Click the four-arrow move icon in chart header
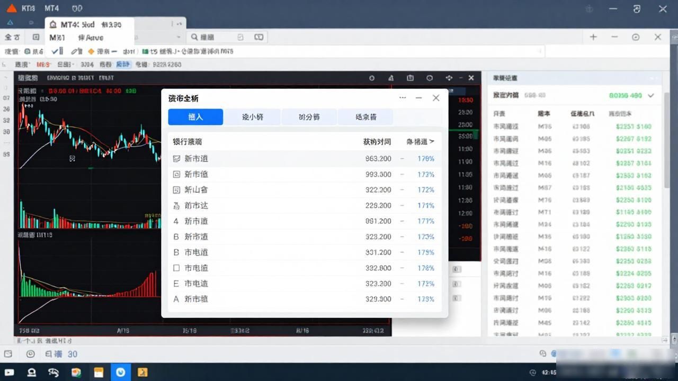 pos(449,78)
